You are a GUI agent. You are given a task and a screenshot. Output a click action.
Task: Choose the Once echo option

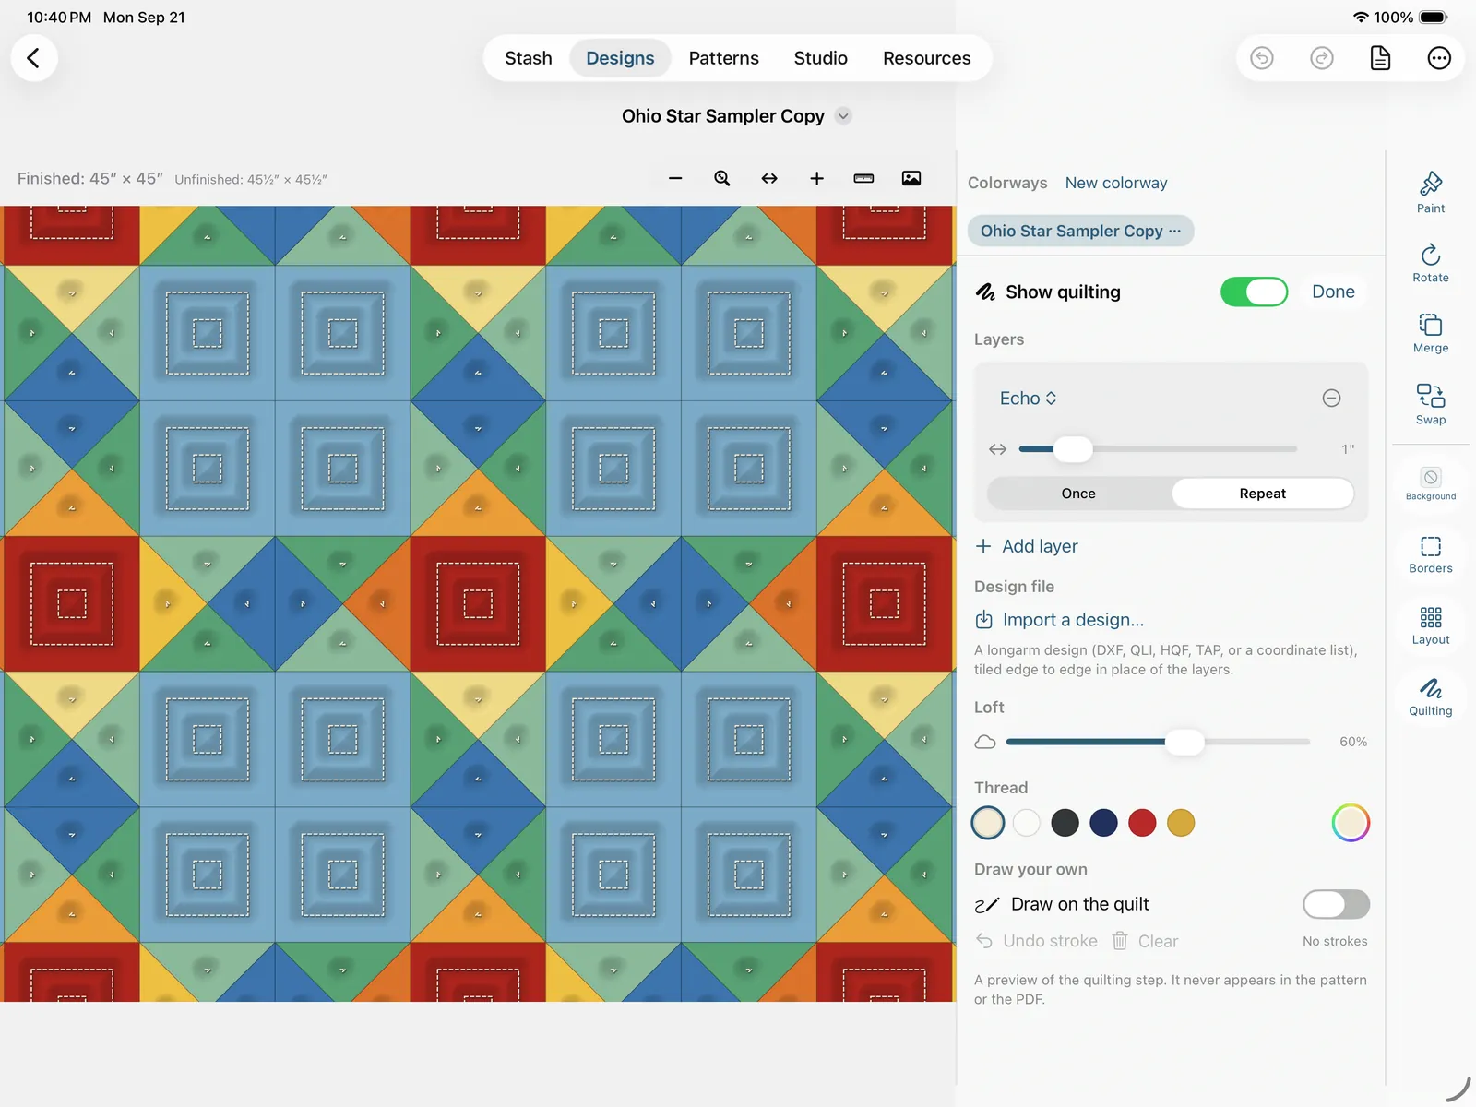coord(1078,494)
